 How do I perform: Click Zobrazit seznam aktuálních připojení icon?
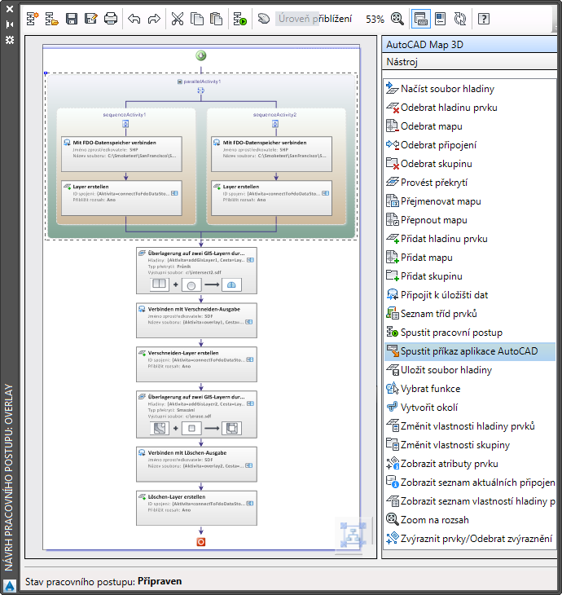pyautogui.click(x=392, y=482)
